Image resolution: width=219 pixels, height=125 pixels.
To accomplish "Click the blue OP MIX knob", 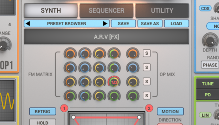I will pos(133,67).
